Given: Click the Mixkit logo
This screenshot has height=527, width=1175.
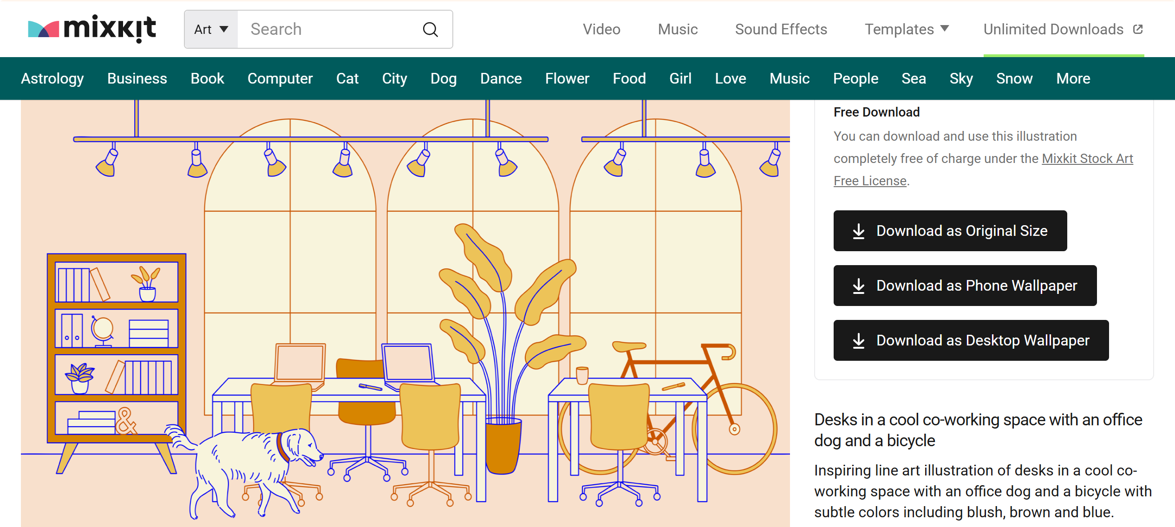Looking at the screenshot, I should tap(91, 29).
